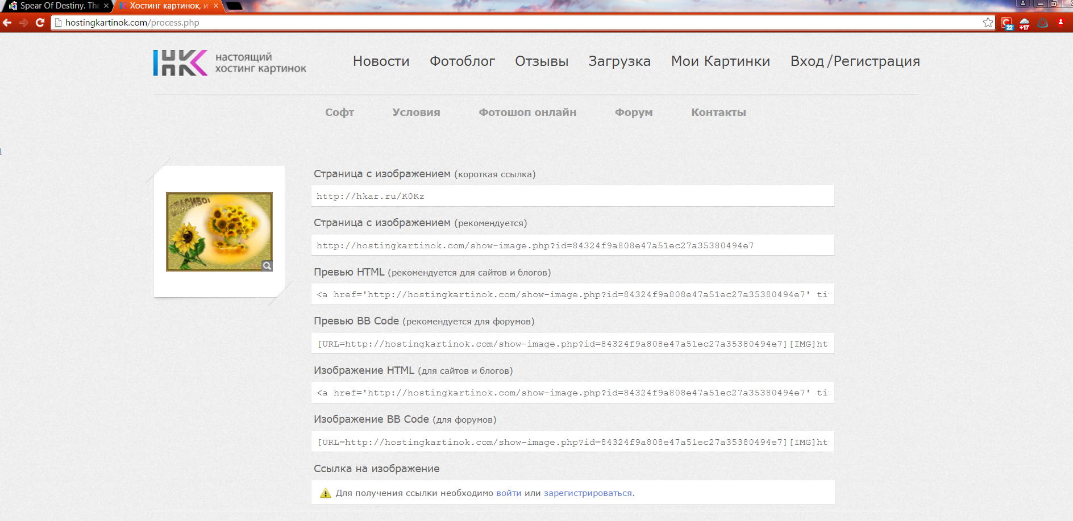Click the page info icon in address bar
The image size is (1073, 521).
[x=58, y=23]
